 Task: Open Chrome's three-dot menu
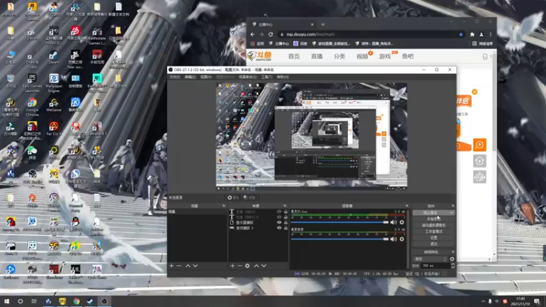tap(490, 35)
